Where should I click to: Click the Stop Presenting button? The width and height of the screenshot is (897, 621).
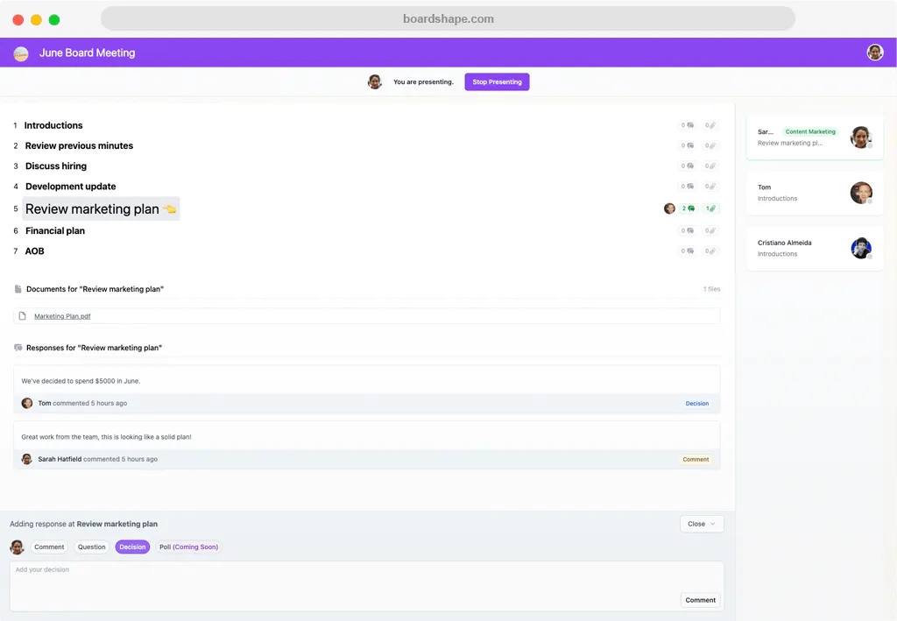[x=496, y=81]
